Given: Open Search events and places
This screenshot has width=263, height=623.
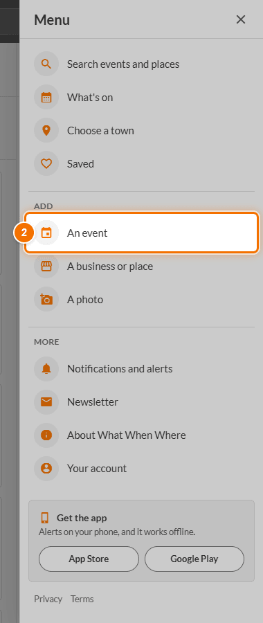Looking at the screenshot, I should point(141,64).
